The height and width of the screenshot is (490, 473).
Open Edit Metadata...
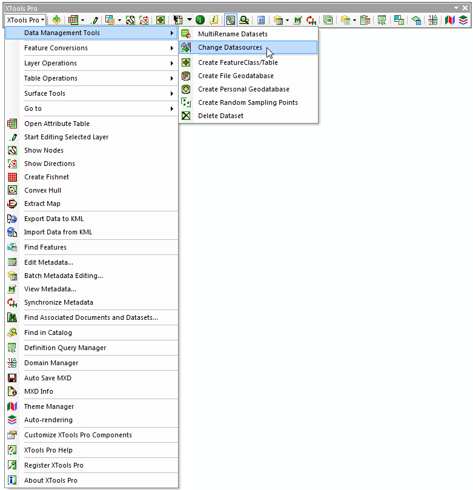tap(91, 262)
